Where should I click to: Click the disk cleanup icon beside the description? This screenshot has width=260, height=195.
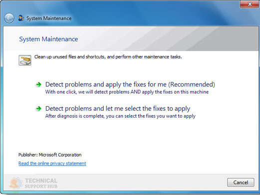25,60
